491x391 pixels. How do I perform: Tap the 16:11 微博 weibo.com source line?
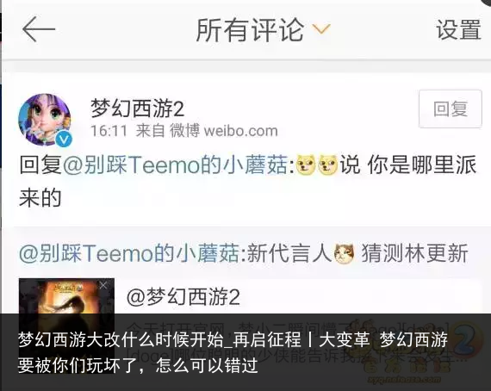tap(184, 131)
